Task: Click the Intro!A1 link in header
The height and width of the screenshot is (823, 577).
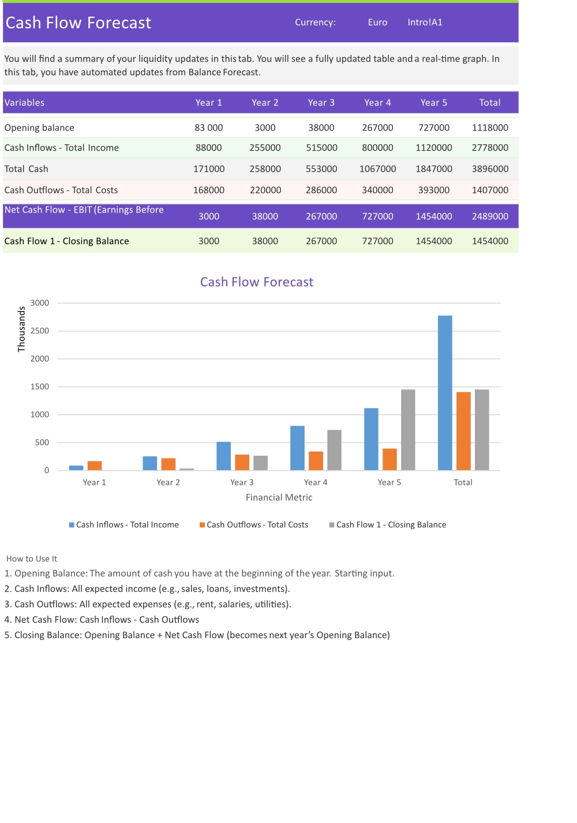Action: point(425,23)
